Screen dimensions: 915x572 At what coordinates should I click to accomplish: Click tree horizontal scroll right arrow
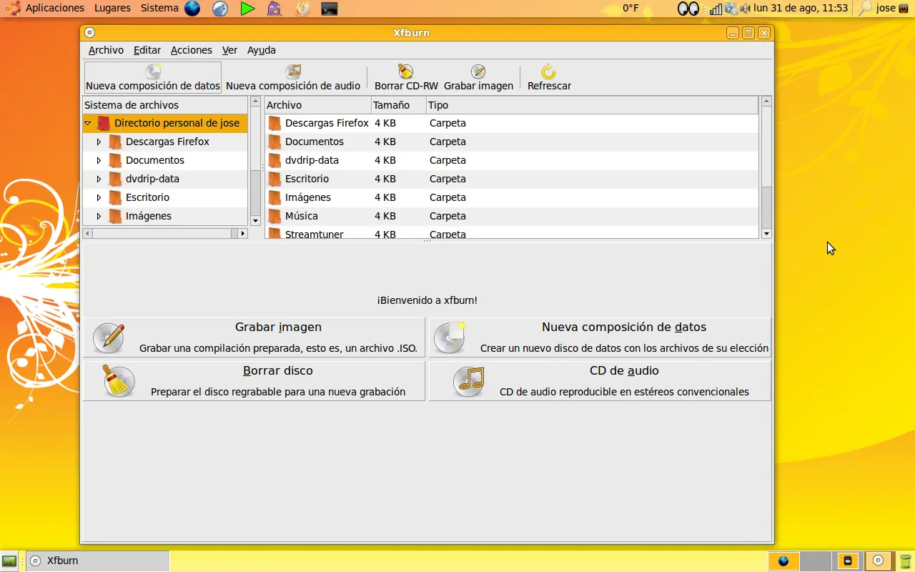(243, 233)
